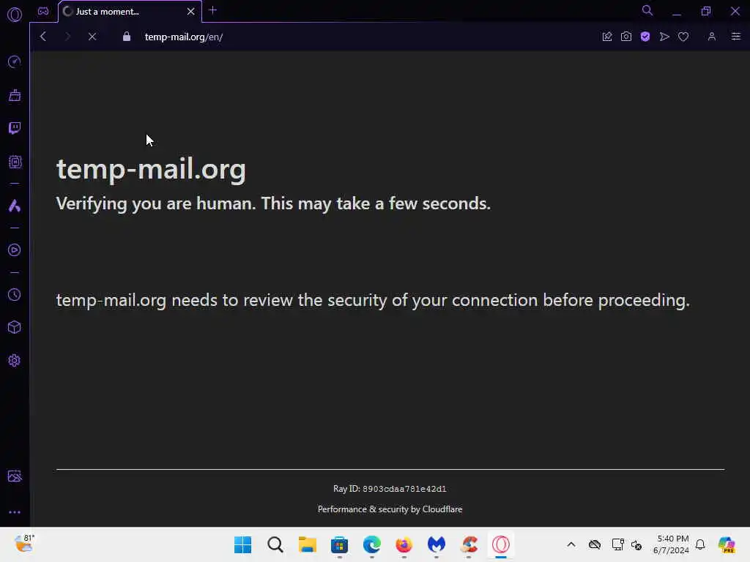Viewport: 750px width, 562px height.
Task: Open Aria AI in sidebar
Action: [15, 206]
